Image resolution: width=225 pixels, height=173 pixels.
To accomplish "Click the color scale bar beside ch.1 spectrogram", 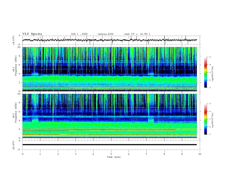I will pyautogui.click(x=205, y=72).
